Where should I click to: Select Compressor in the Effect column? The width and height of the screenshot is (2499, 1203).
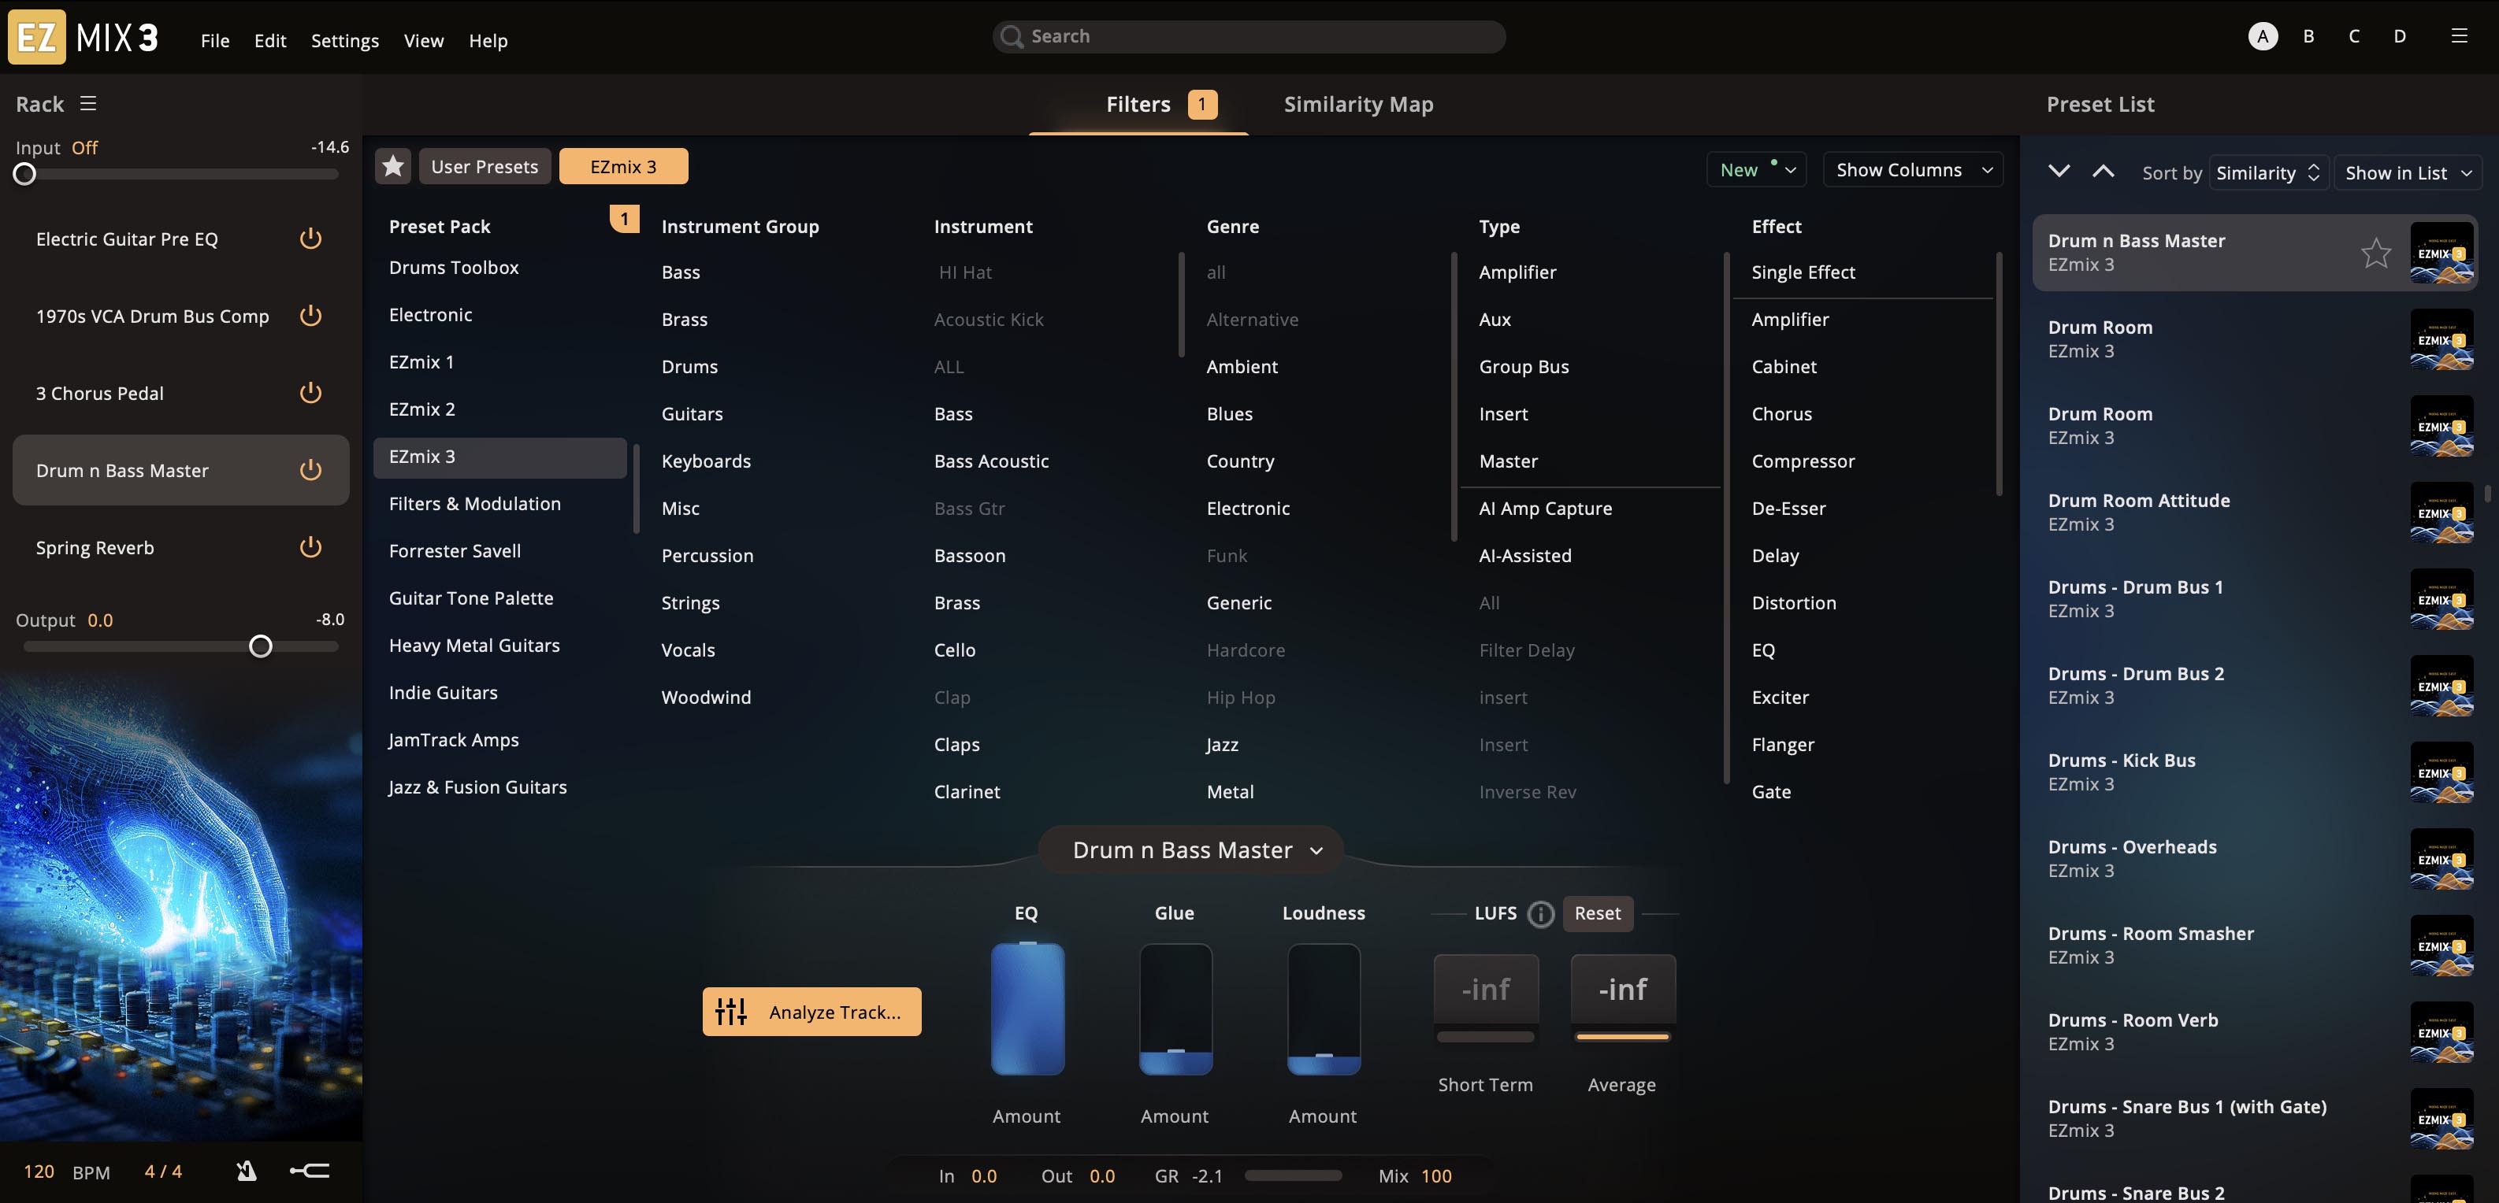click(1803, 461)
